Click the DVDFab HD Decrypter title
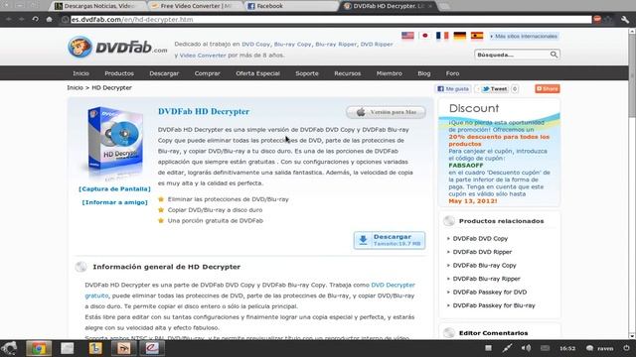The image size is (636, 357). point(204,111)
